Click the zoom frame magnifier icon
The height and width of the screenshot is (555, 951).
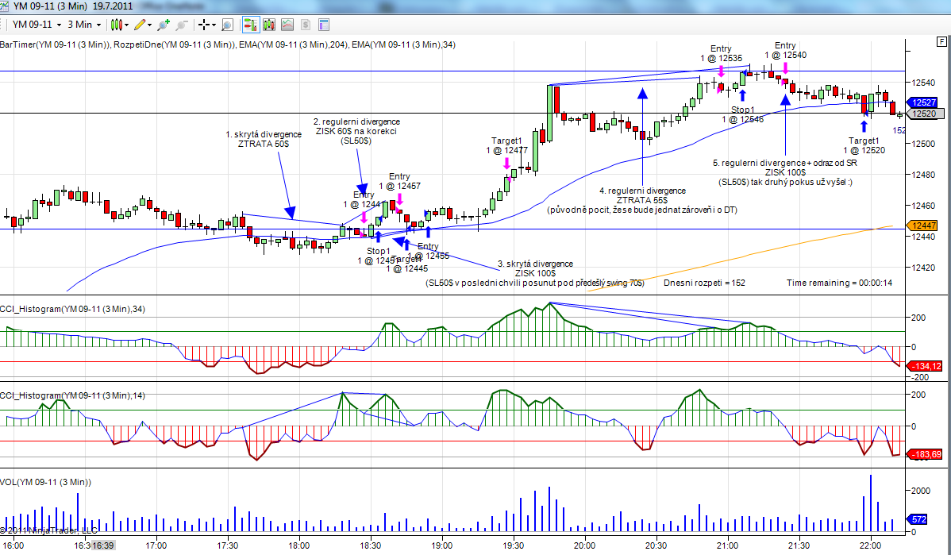point(228,25)
